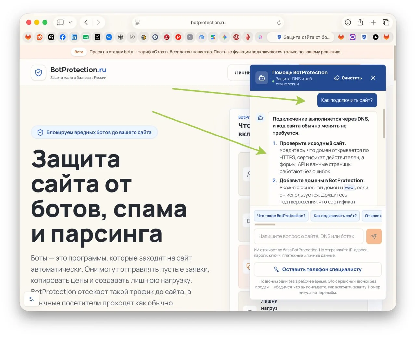Open the Safari page menu icon in address bar

137,23
